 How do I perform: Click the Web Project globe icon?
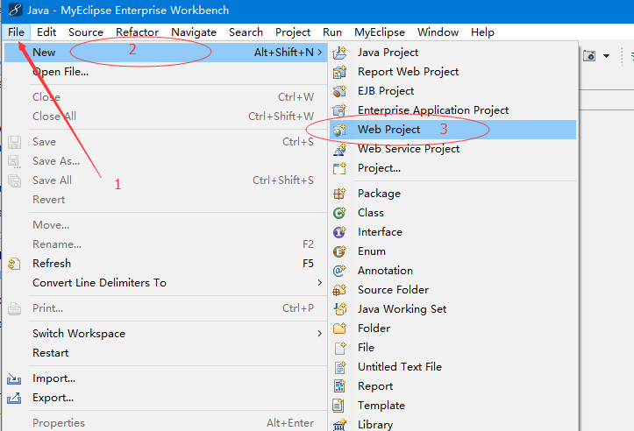[x=339, y=130]
